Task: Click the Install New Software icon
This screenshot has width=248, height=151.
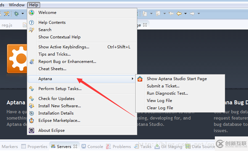Action: coord(31,106)
